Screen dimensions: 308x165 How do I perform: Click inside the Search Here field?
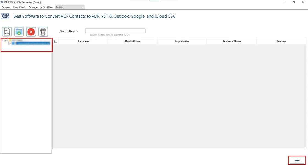115,30
